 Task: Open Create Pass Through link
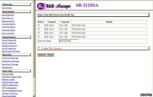click(x=10, y=58)
